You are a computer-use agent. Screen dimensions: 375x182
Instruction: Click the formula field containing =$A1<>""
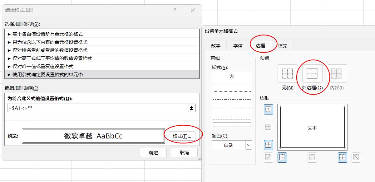(97, 108)
